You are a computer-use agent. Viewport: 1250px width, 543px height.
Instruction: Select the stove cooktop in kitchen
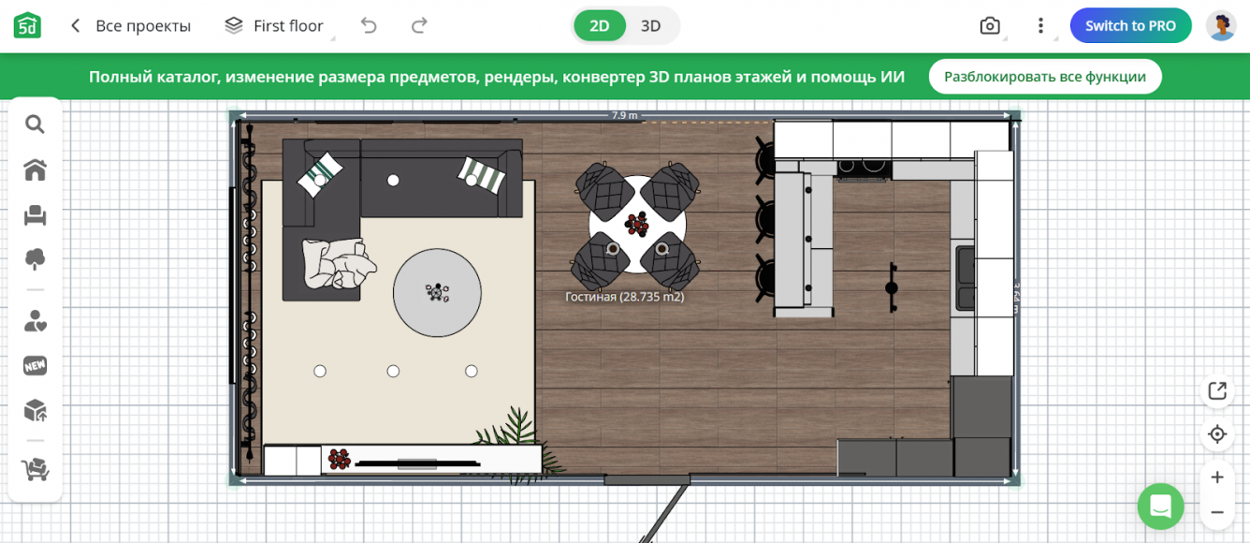863,169
